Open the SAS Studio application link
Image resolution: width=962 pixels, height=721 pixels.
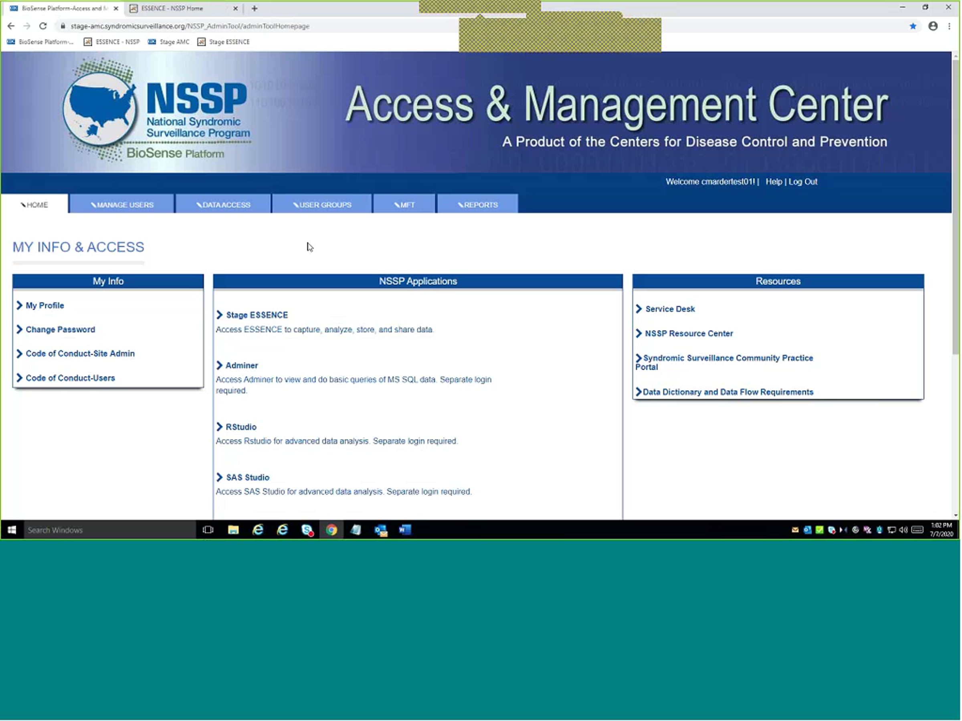(x=248, y=477)
